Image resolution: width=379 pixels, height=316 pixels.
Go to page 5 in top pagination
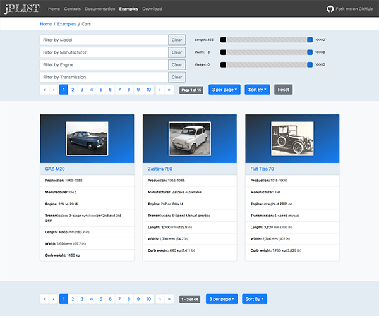[101, 90]
